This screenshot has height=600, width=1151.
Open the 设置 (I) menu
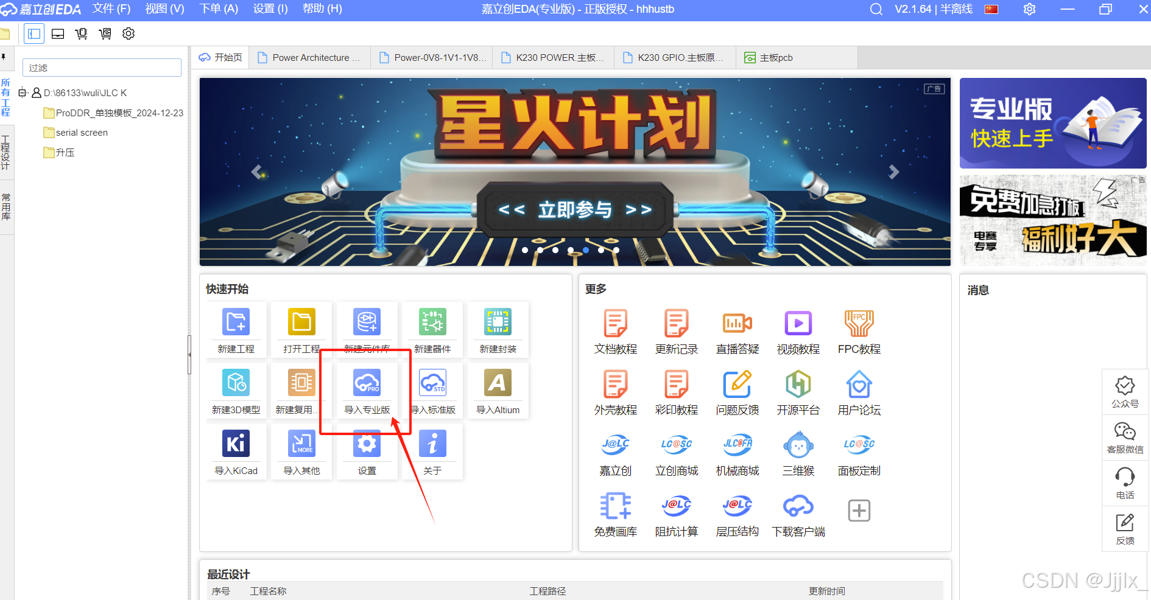pyautogui.click(x=270, y=9)
